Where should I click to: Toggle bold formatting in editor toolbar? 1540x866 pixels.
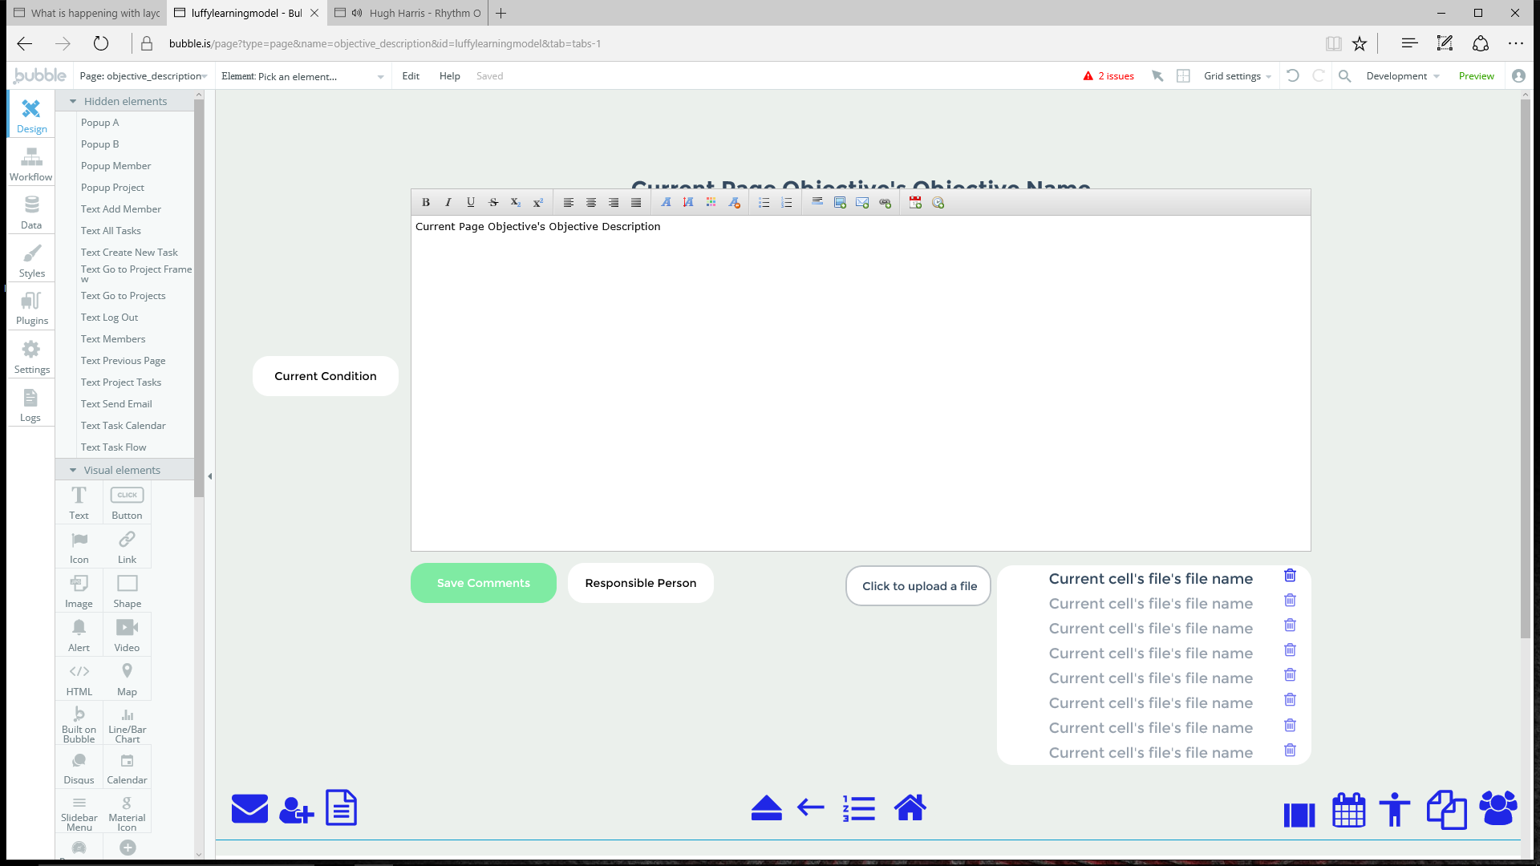[426, 203]
